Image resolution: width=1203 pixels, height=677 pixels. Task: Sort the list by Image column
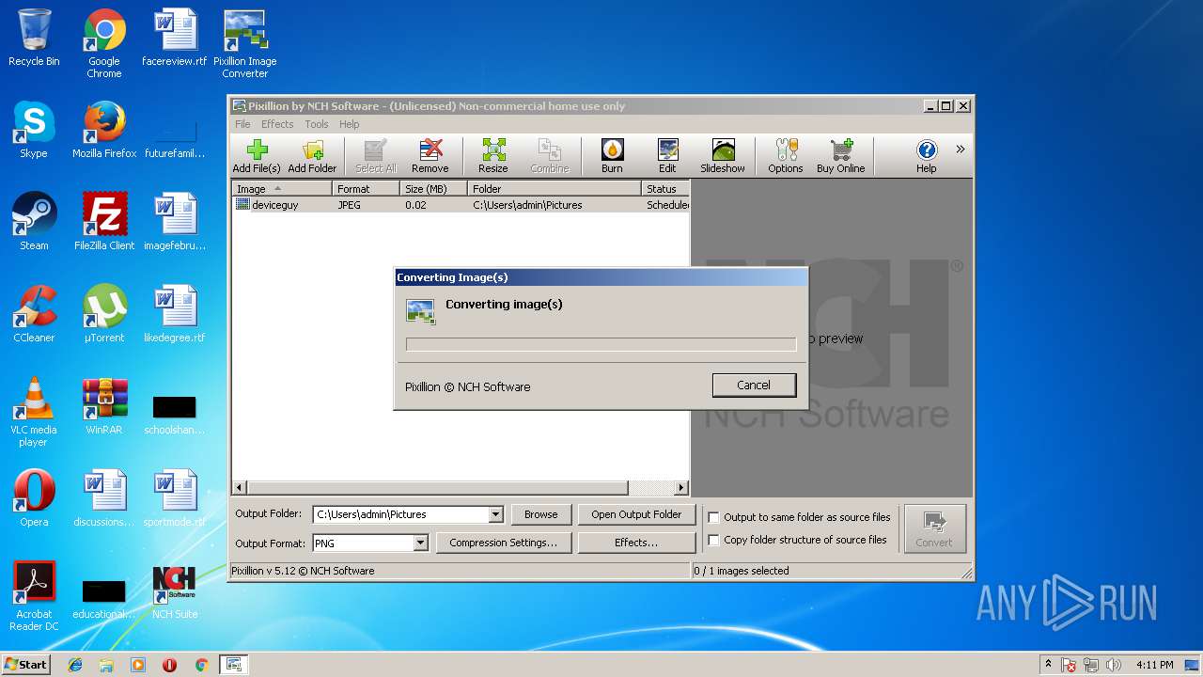[x=282, y=189]
